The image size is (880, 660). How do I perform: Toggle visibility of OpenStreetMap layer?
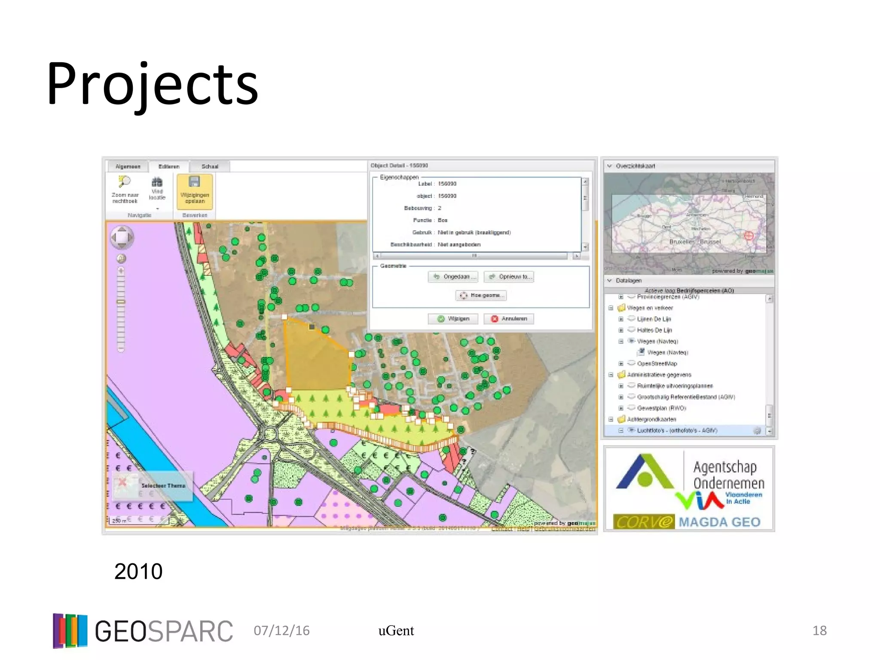[631, 364]
